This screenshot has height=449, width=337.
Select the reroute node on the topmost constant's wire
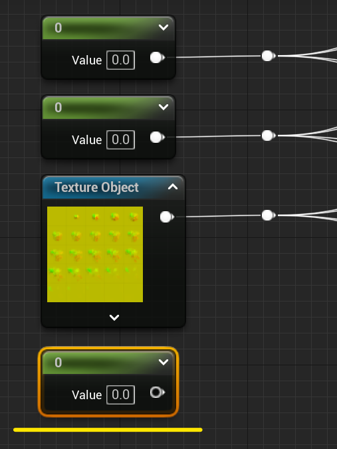coord(269,56)
